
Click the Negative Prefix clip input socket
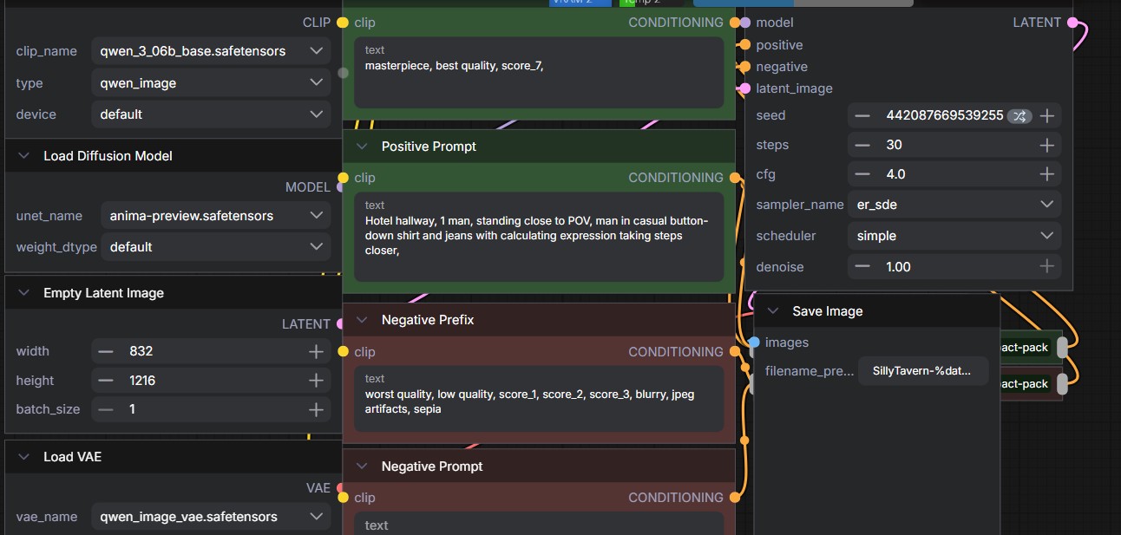pos(343,352)
